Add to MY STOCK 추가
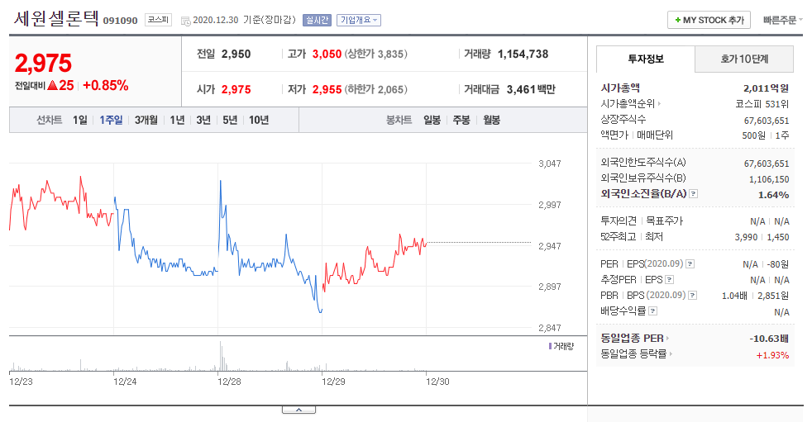The width and height of the screenshot is (812, 422). [709, 20]
